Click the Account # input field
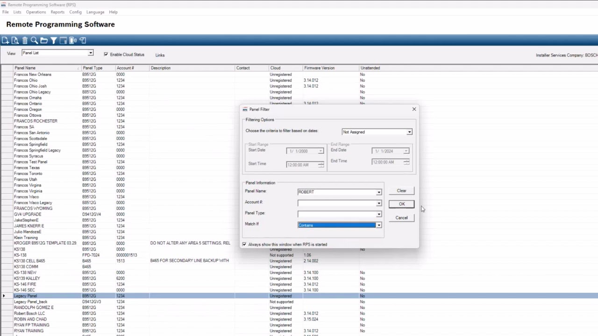This screenshot has width=598, height=336. click(337, 203)
